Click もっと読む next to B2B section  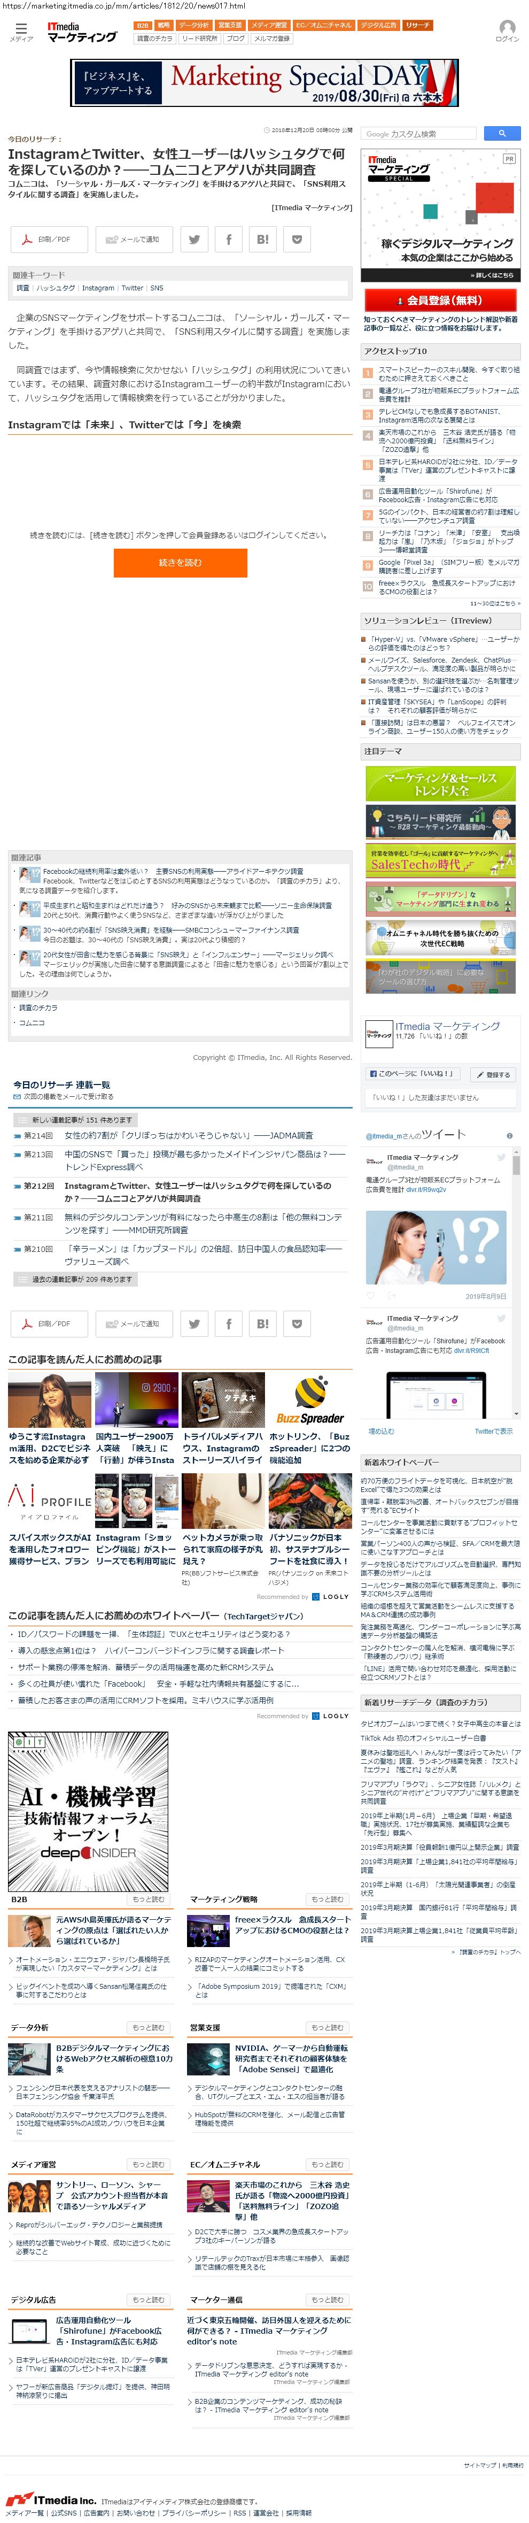click(147, 1899)
